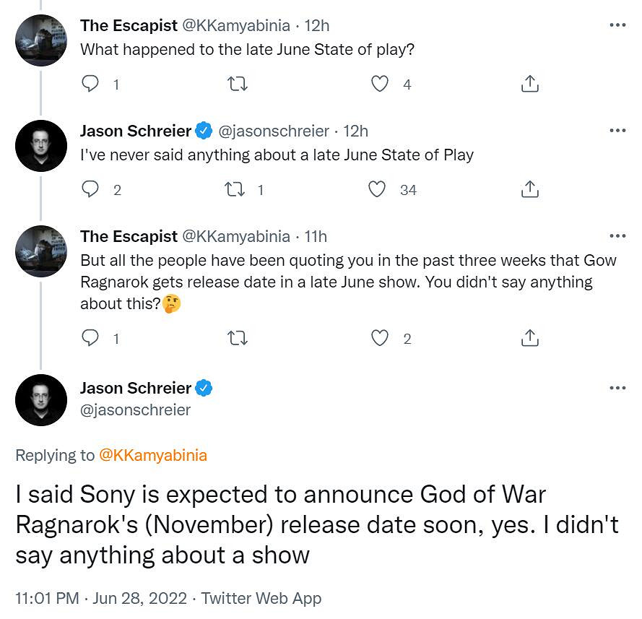
Task: Open the @jasonschreier handle on main tweet
Action: [x=135, y=410]
